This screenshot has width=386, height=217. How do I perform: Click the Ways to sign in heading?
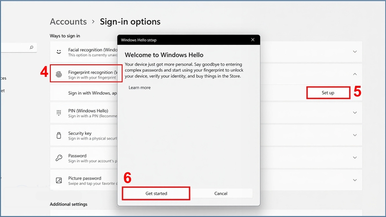(x=65, y=36)
